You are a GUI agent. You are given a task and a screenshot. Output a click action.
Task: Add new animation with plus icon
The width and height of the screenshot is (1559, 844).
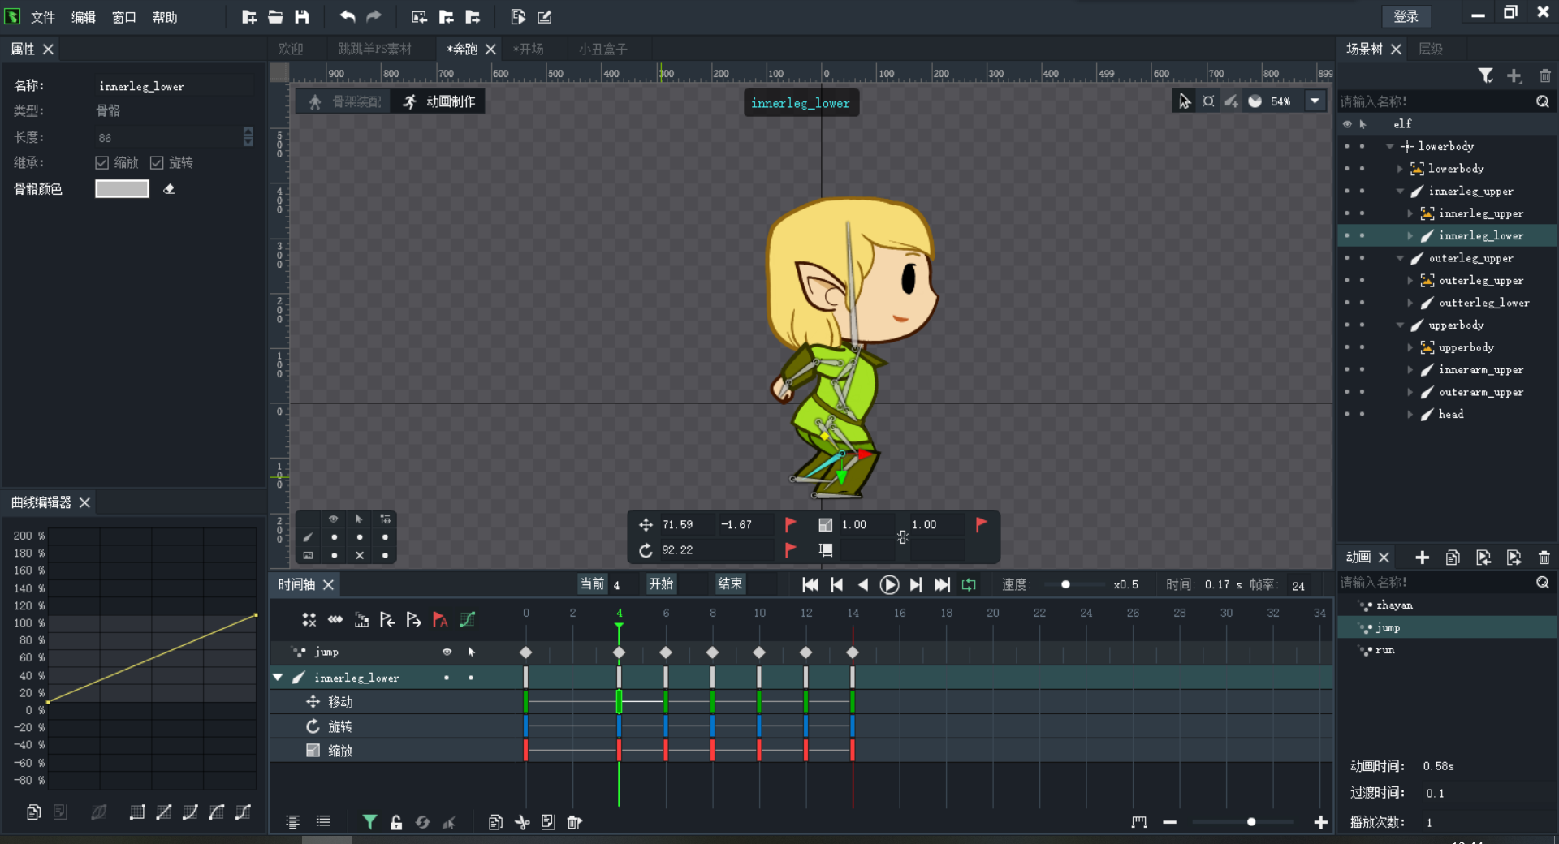pos(1422,558)
